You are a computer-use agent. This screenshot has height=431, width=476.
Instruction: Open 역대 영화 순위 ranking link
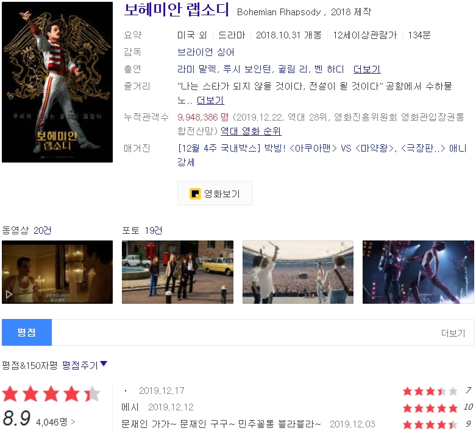tap(250, 131)
